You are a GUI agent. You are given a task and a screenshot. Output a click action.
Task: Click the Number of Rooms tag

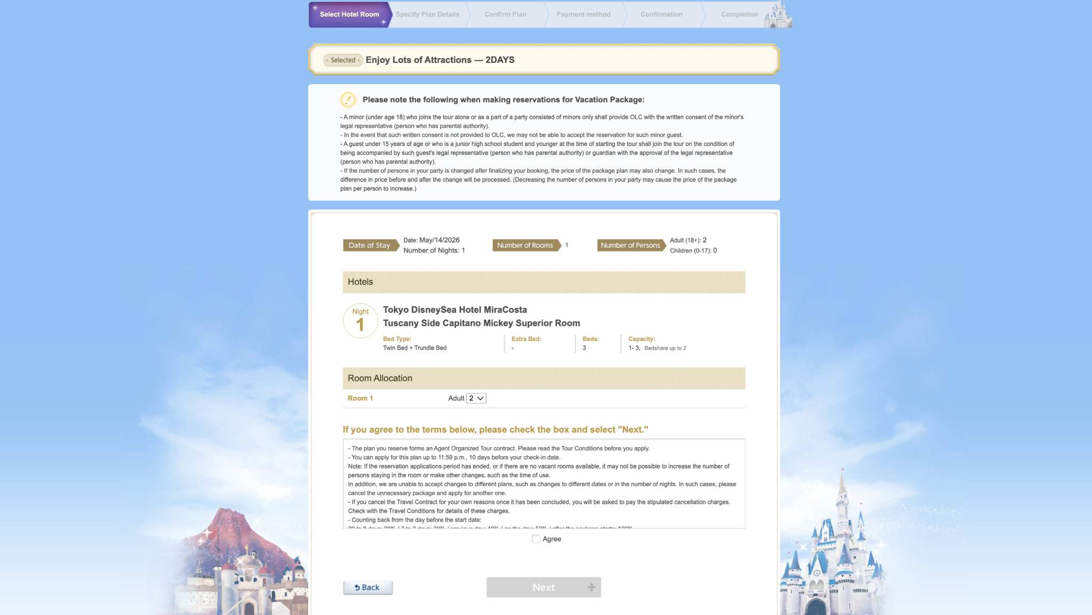click(525, 245)
